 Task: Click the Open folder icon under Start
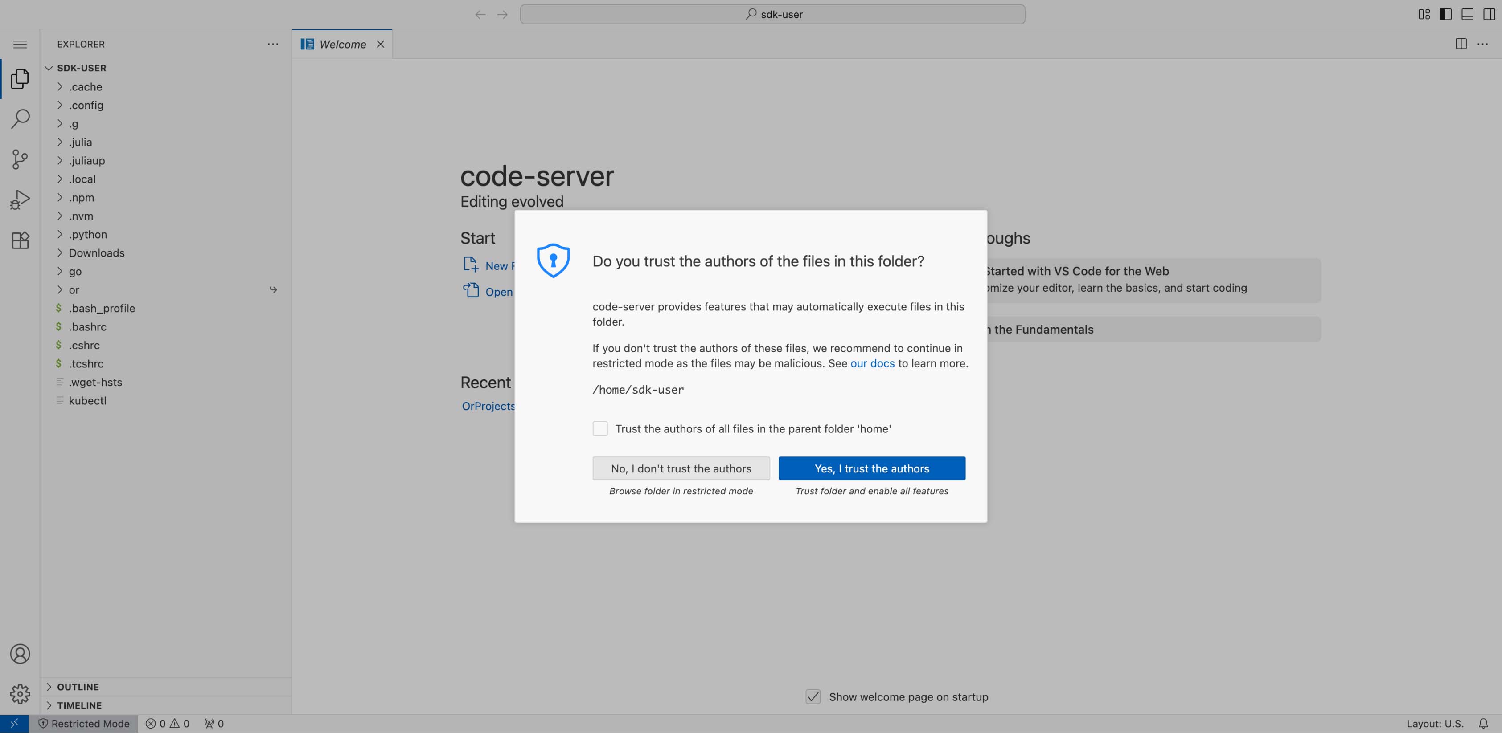click(471, 290)
